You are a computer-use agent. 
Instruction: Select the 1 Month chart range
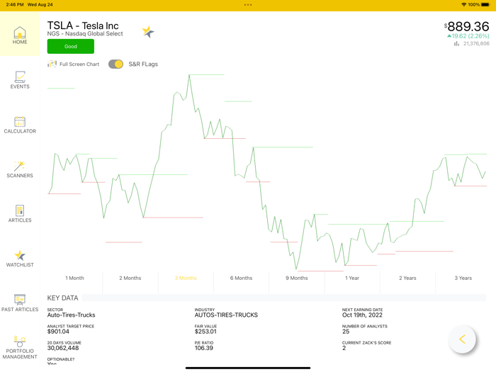click(74, 278)
